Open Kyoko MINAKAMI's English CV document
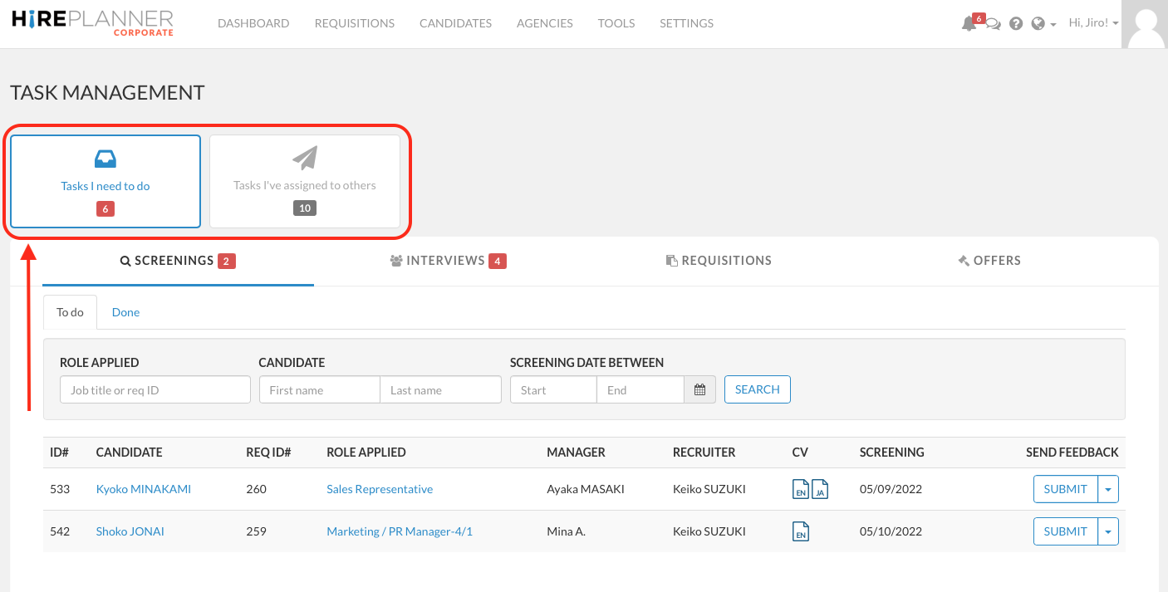1168x592 pixels. 799,489
